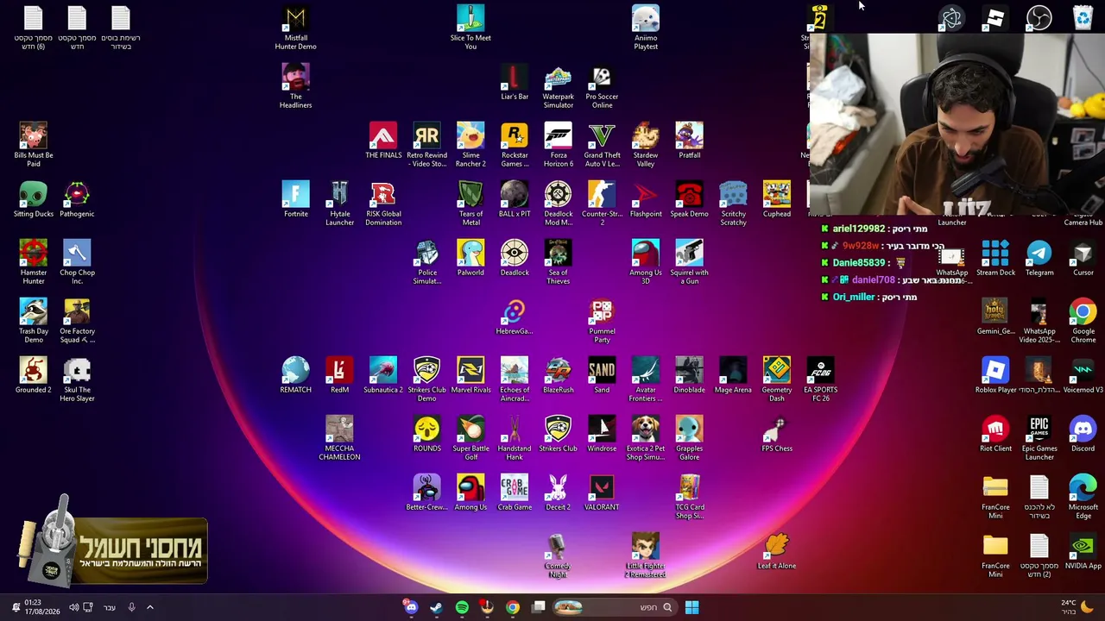Open the Windows Start menu

tap(691, 607)
